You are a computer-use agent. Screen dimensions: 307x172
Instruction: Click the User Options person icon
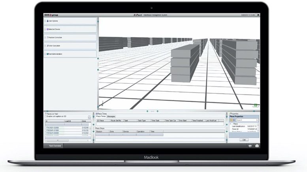pos(47,21)
